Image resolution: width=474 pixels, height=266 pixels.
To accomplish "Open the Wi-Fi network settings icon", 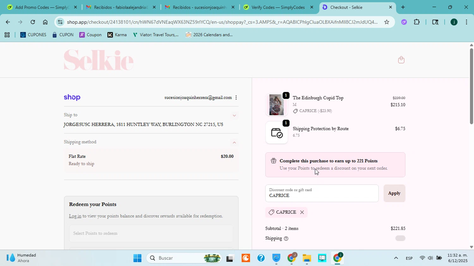I will pos(422,258).
